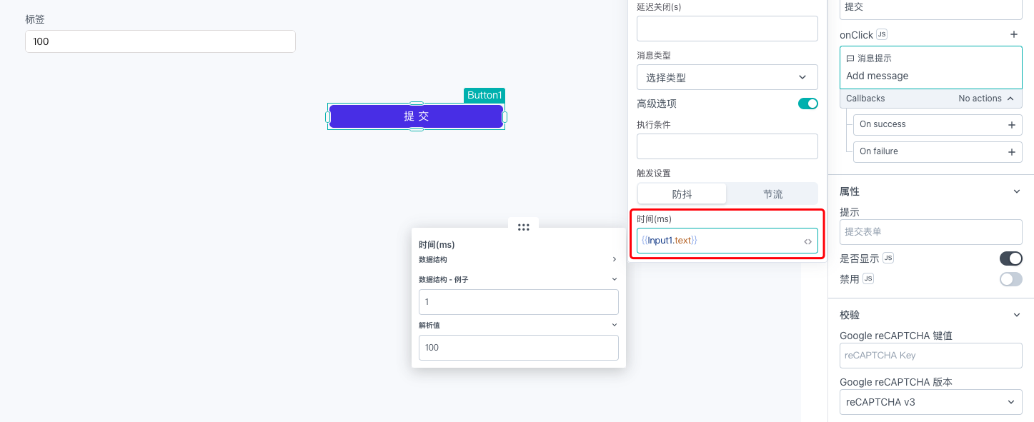Viewport: 1034px width, 422px height.
Task: Toggle JS mode for onClick
Action: [882, 34]
